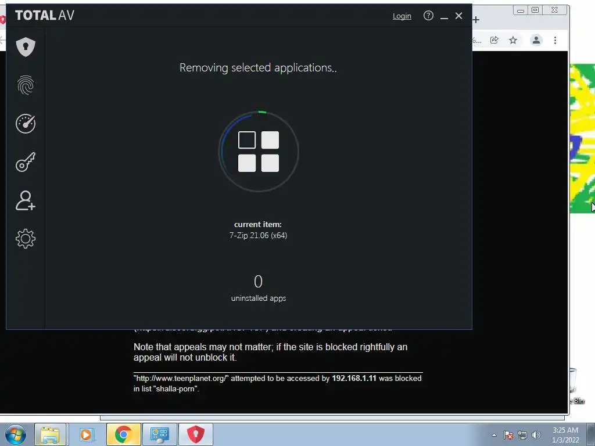Close the TotalAV window
Screen dimensions: 595x446
[x=459, y=16]
